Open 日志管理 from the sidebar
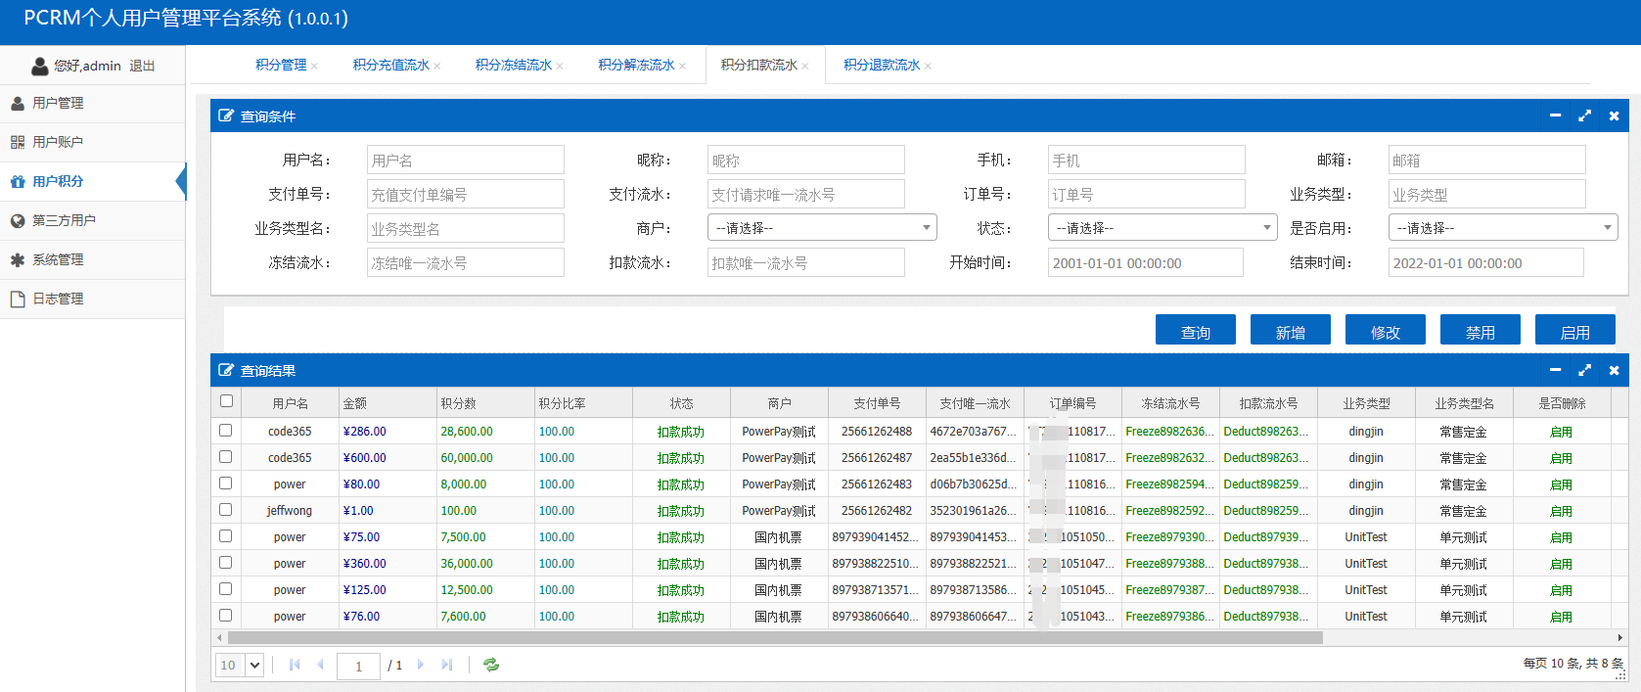Image resolution: width=1641 pixels, height=692 pixels. [58, 299]
